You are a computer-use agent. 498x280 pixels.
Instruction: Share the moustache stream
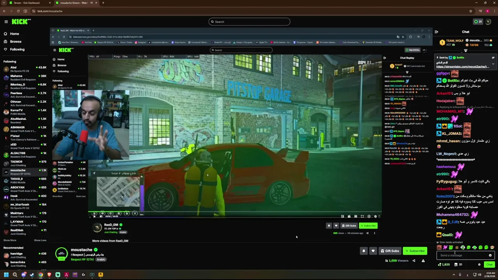tap(414, 261)
